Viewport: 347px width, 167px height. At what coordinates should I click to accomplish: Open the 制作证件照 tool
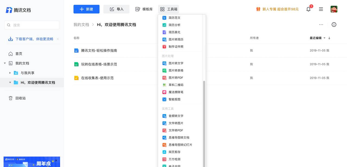176,47
